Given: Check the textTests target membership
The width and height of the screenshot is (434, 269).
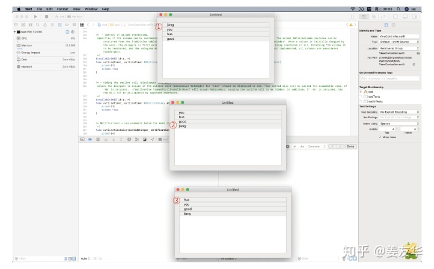Looking at the screenshot, I should click(x=360, y=97).
